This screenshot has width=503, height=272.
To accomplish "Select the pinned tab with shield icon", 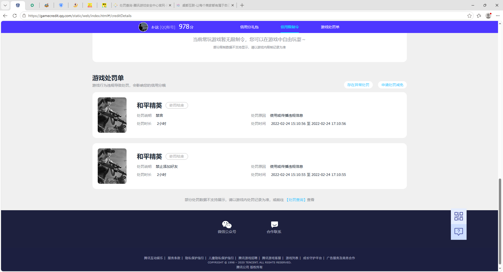I will [18, 5].
